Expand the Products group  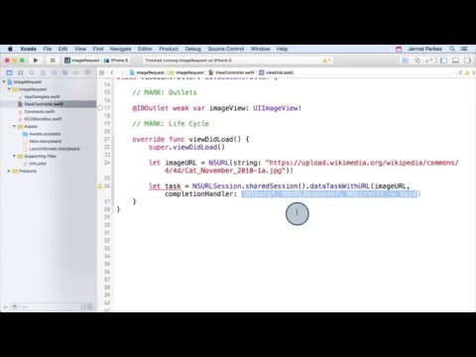9,171
